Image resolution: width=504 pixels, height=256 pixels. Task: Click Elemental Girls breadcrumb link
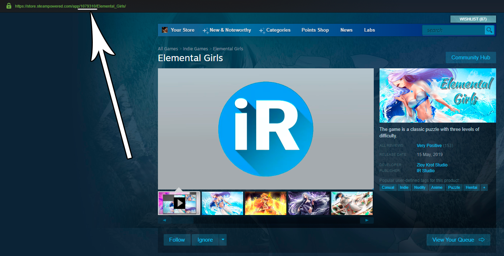point(228,49)
